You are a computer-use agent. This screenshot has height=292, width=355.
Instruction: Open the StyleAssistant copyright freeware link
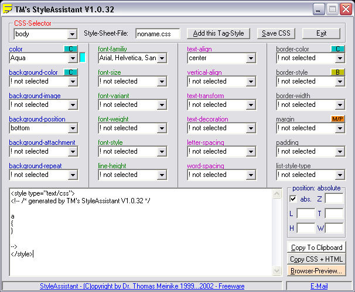tap(142, 286)
